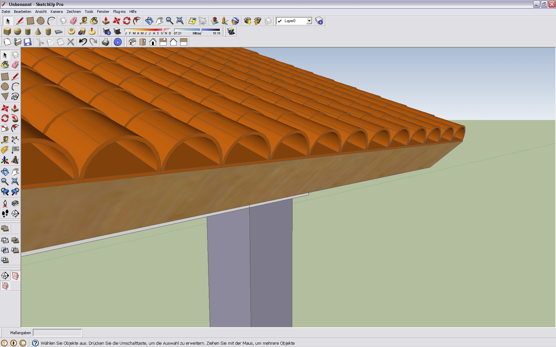Viewport: 556px width, 347px height.
Task: Print the model
Action: [x=106, y=42]
